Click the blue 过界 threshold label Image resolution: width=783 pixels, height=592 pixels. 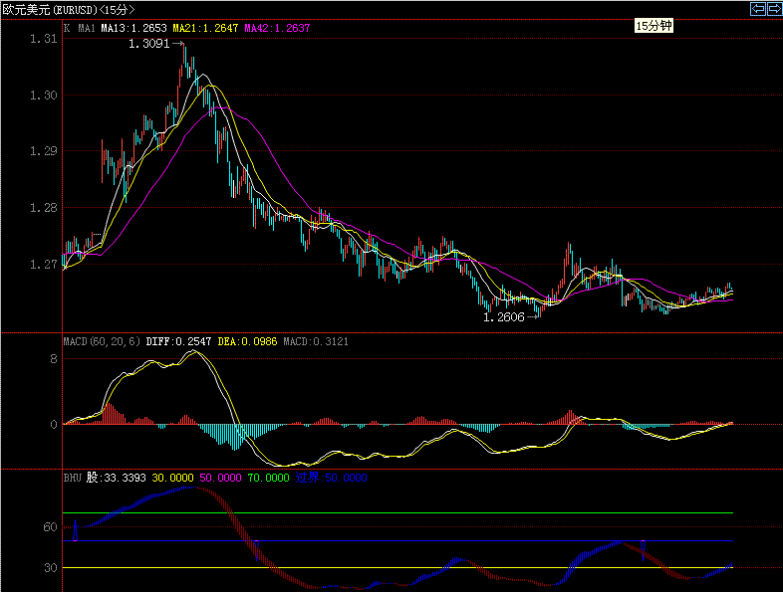pos(308,478)
